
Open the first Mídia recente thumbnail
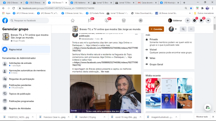click(x=153, y=85)
